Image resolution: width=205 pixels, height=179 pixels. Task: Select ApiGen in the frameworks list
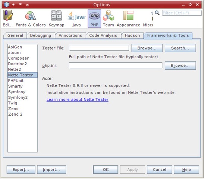[22, 47]
